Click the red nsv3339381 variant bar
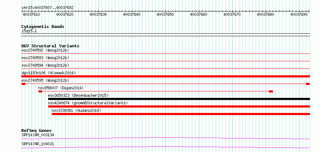The width and height of the screenshot is (320, 152). [x=181, y=114]
